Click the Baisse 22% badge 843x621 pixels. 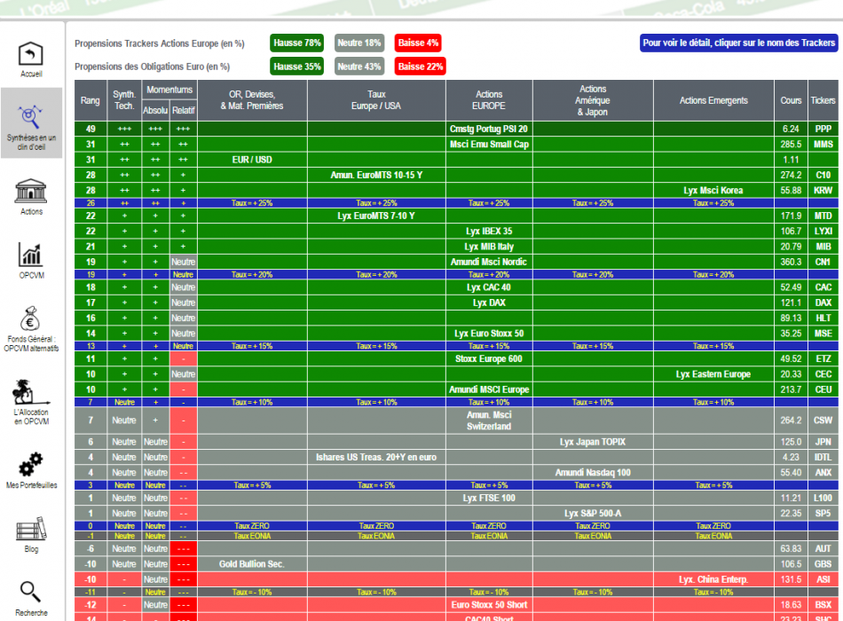(x=421, y=67)
